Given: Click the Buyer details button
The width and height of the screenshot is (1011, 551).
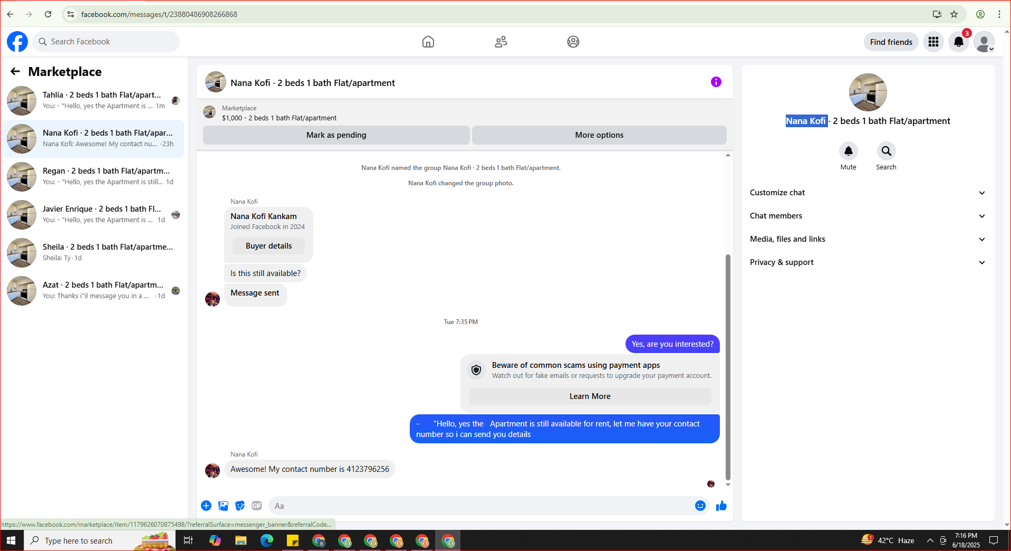Looking at the screenshot, I should [x=268, y=246].
